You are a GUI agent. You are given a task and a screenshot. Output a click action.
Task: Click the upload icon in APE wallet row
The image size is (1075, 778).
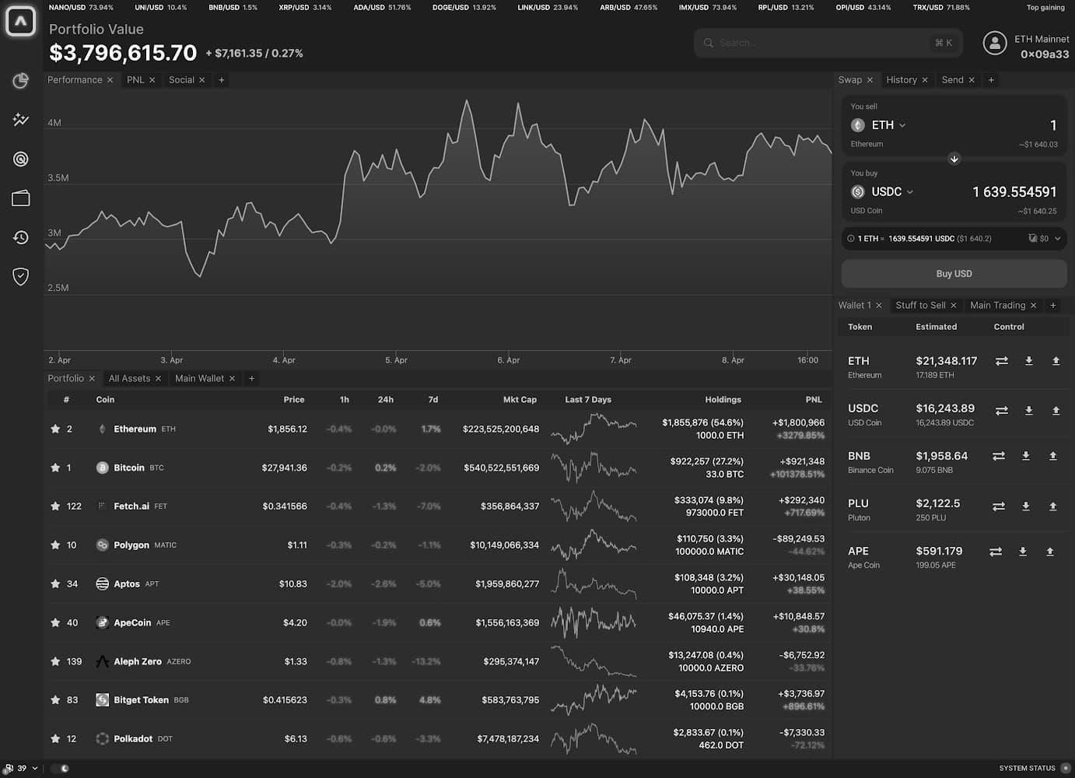(1049, 552)
